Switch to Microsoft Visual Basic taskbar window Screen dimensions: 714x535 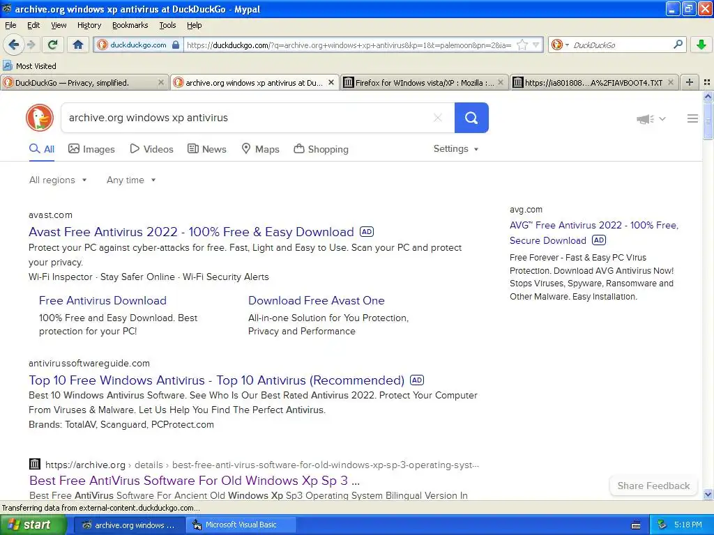241,525
